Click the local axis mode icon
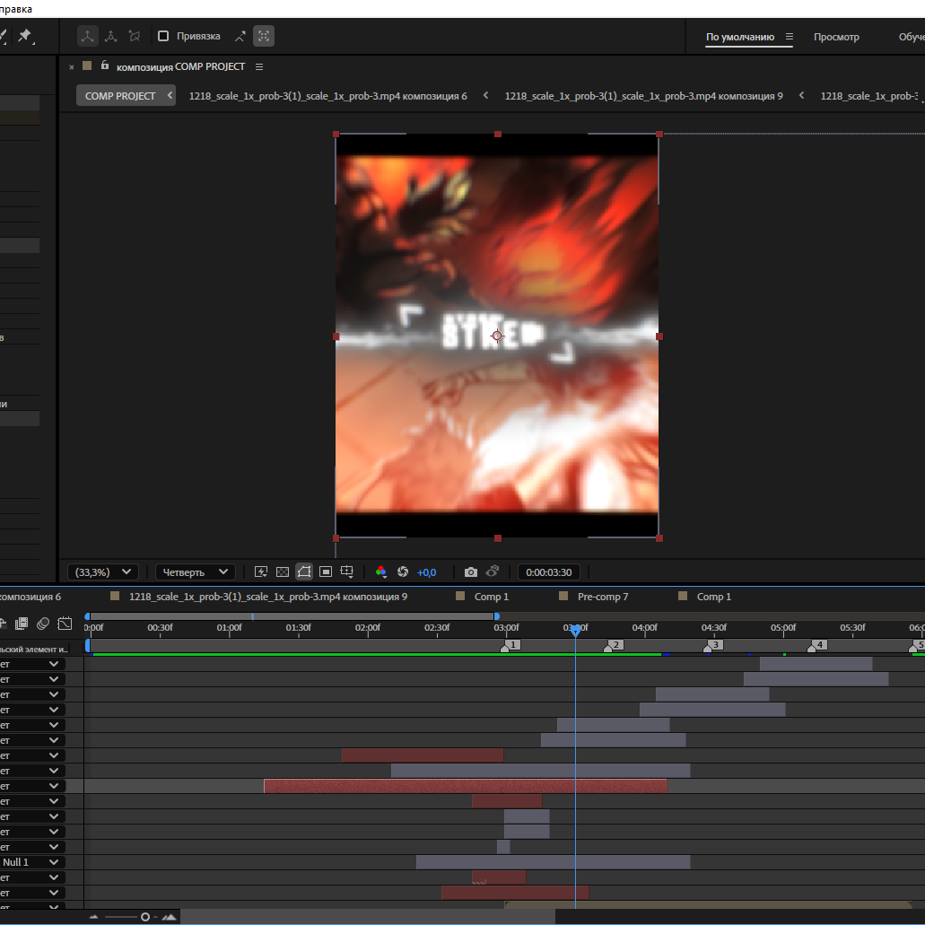925x925 pixels. pyautogui.click(x=87, y=36)
